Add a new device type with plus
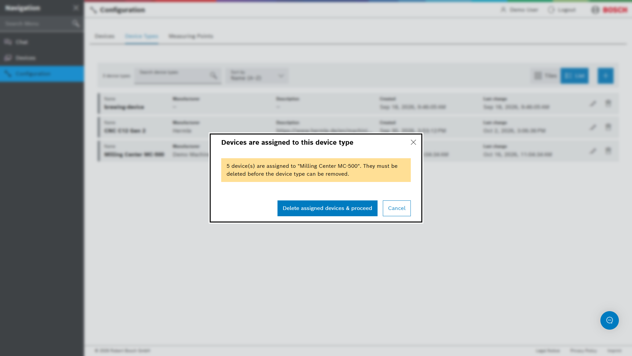 tap(606, 76)
